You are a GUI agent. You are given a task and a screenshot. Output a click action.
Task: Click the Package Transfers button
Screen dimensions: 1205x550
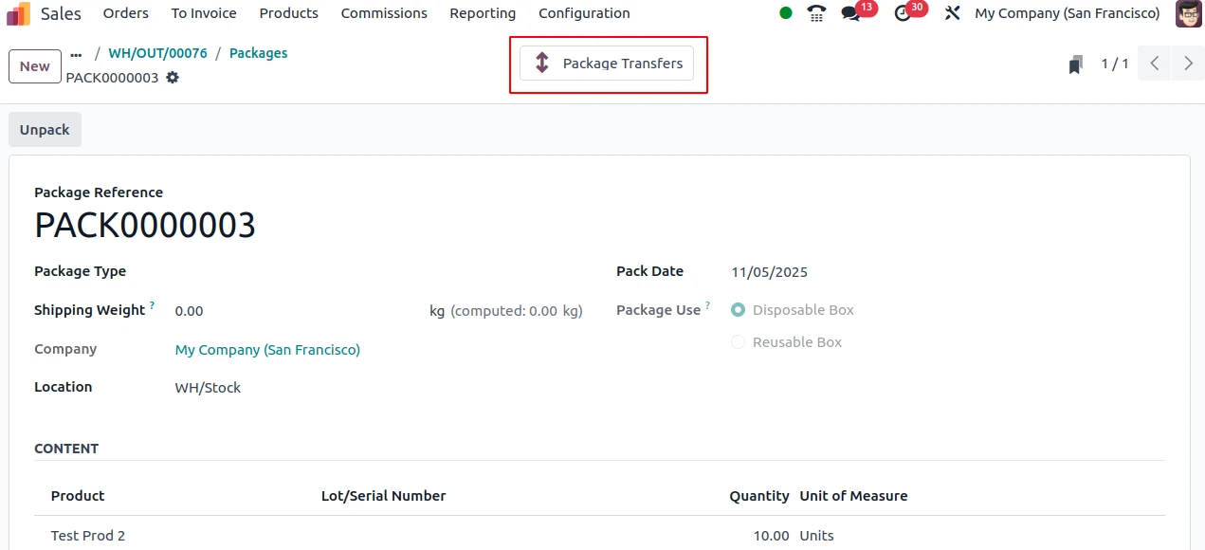[607, 64]
